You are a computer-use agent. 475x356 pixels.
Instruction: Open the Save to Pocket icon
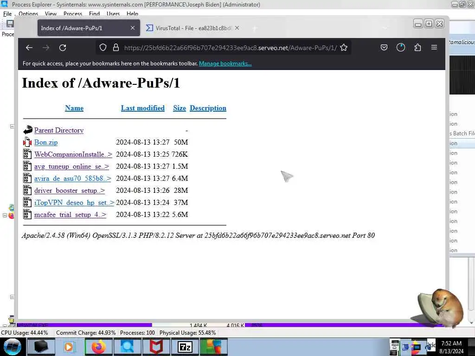pos(384,48)
